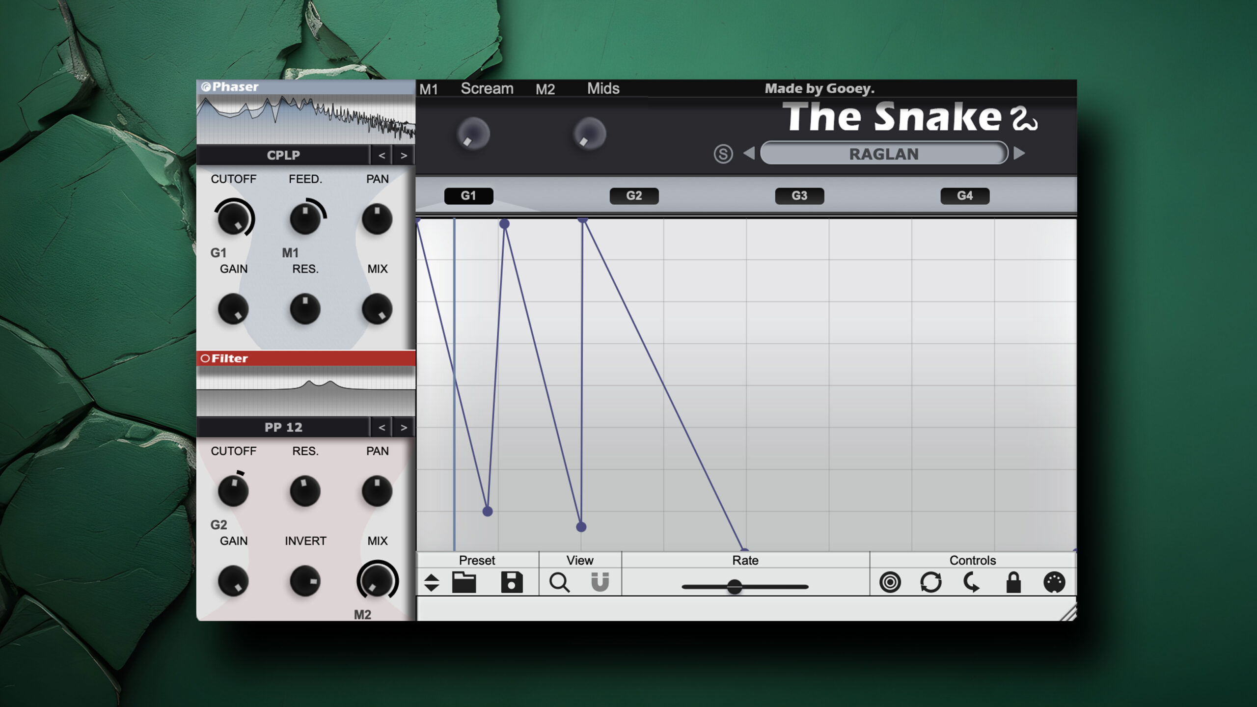Click the Filter PAN knob
The image size is (1257, 707).
click(x=377, y=490)
